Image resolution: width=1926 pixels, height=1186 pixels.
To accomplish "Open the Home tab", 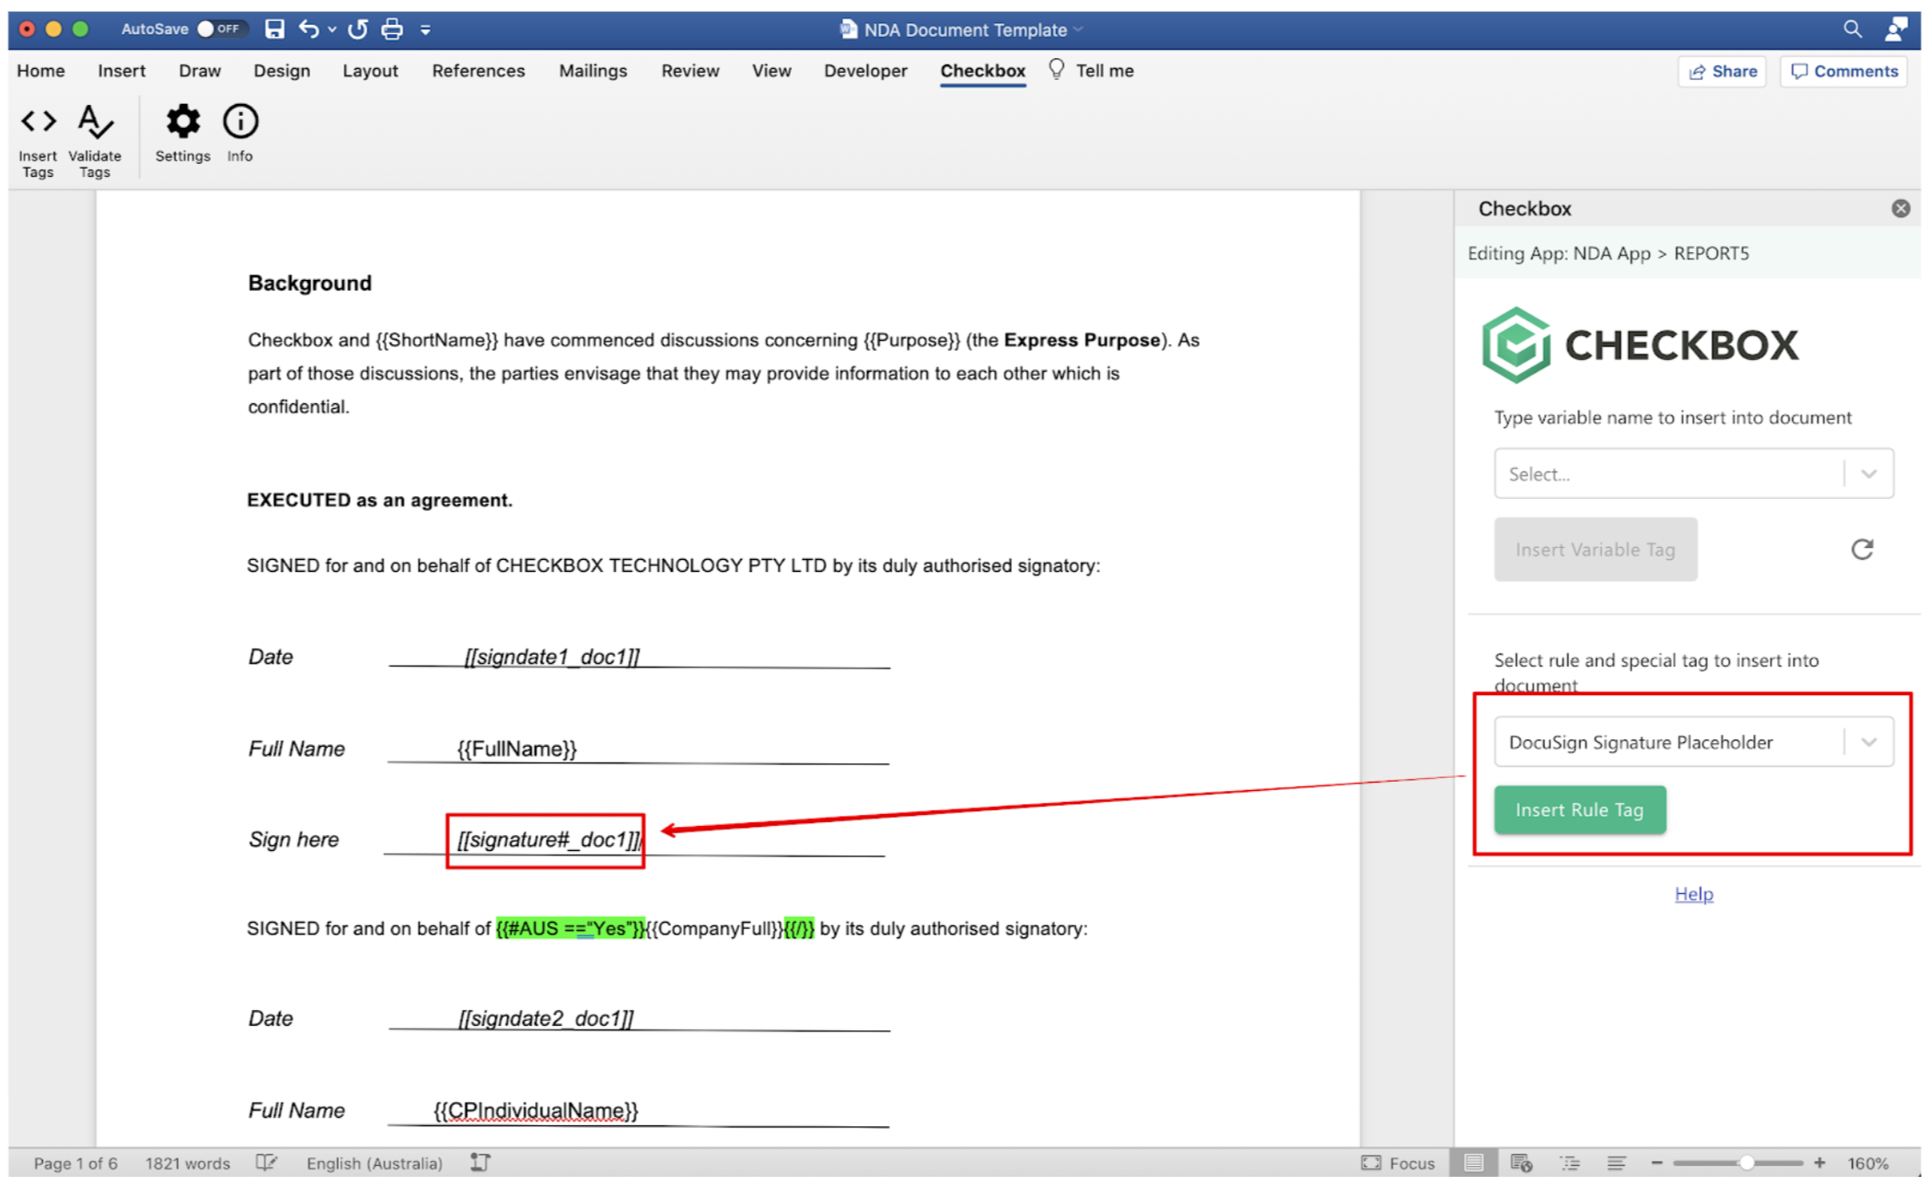I will 41,71.
